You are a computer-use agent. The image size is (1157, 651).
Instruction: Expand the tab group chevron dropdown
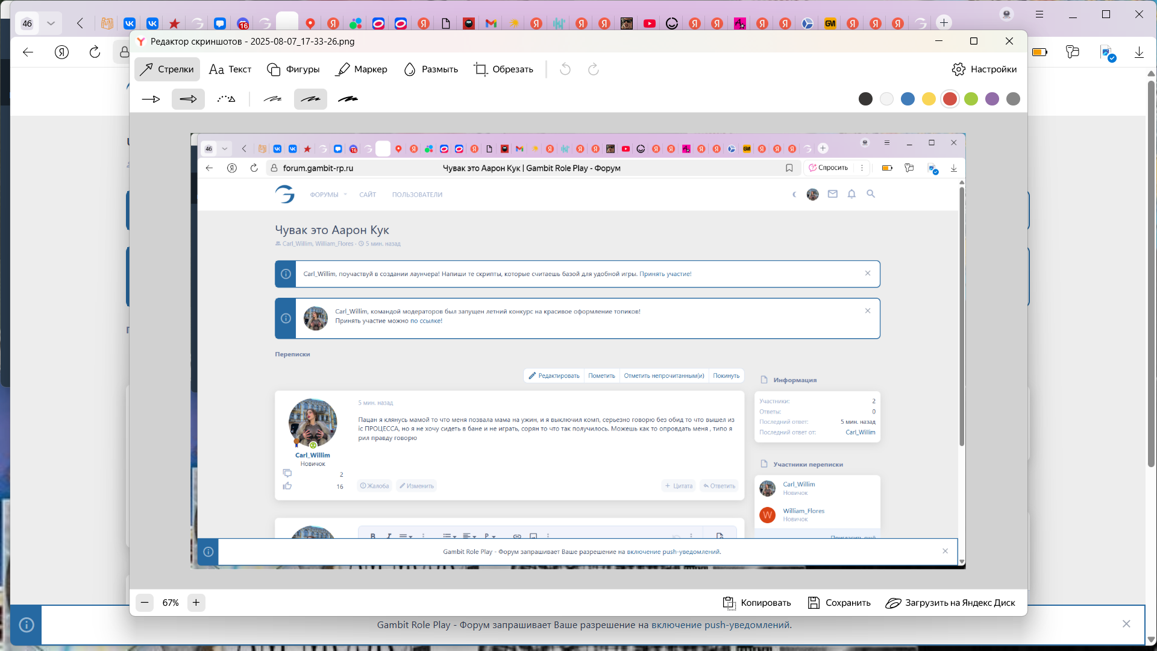pyautogui.click(x=51, y=23)
